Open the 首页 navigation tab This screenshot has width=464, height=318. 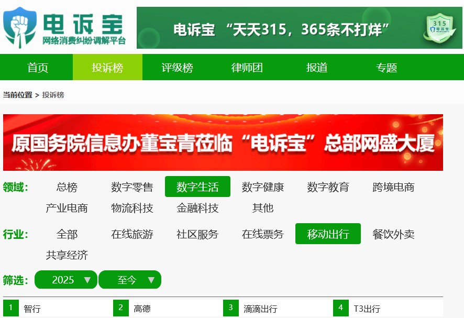pyautogui.click(x=38, y=68)
